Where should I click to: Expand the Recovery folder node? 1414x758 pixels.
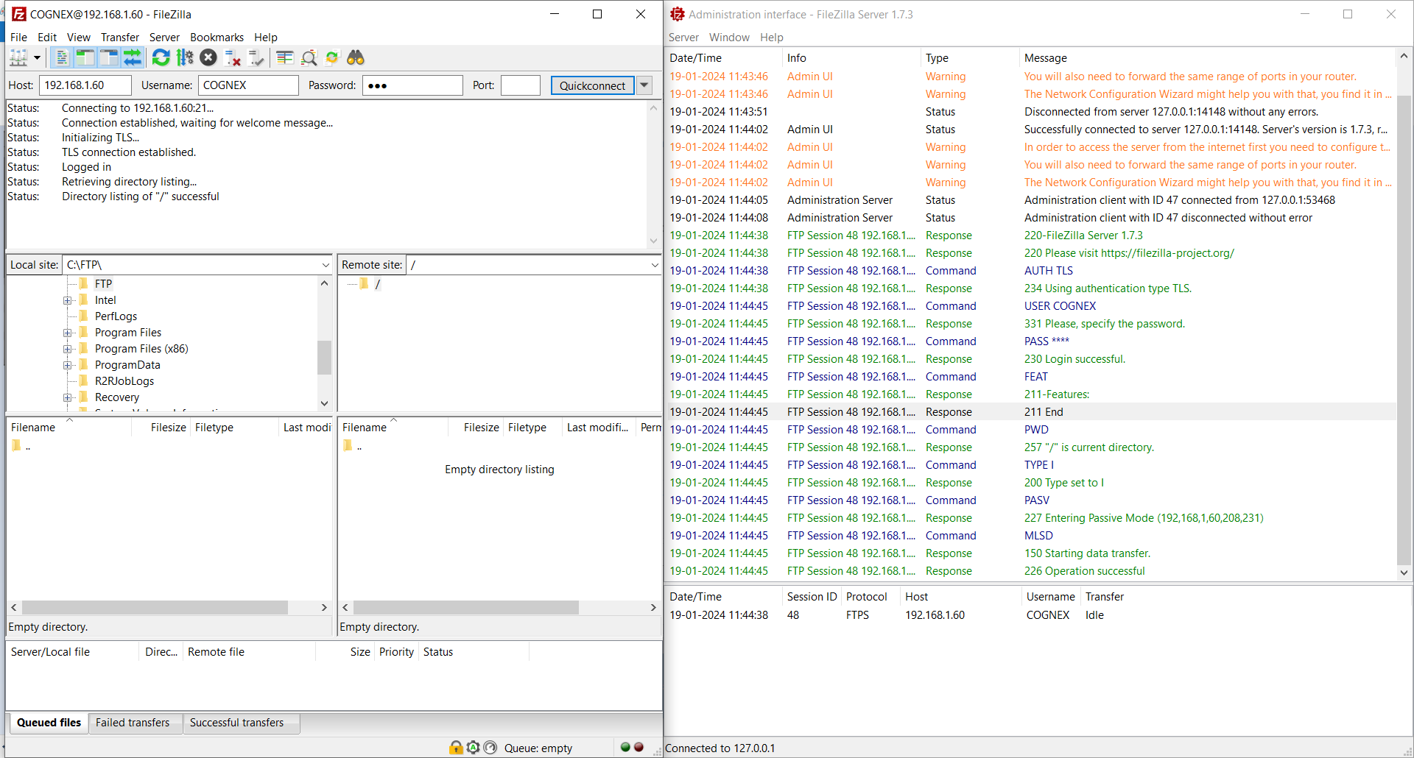click(67, 397)
